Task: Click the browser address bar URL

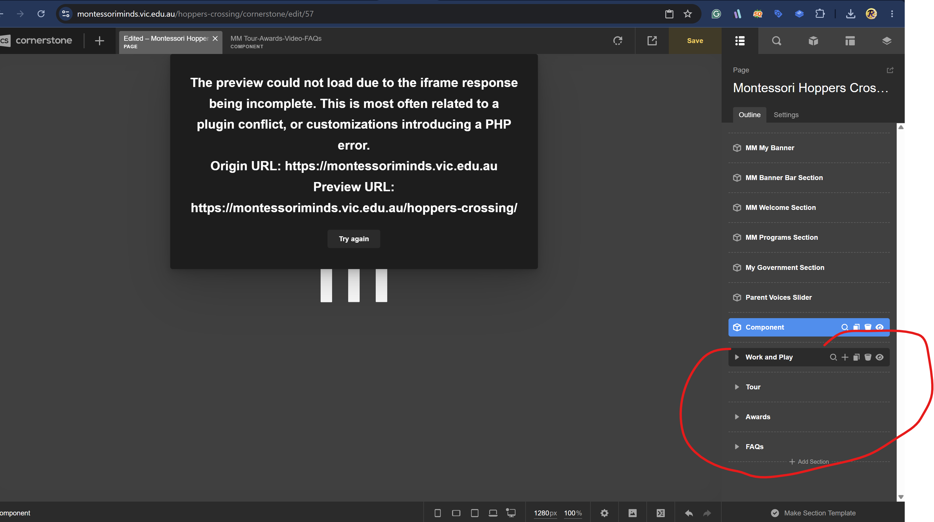Action: (x=195, y=14)
